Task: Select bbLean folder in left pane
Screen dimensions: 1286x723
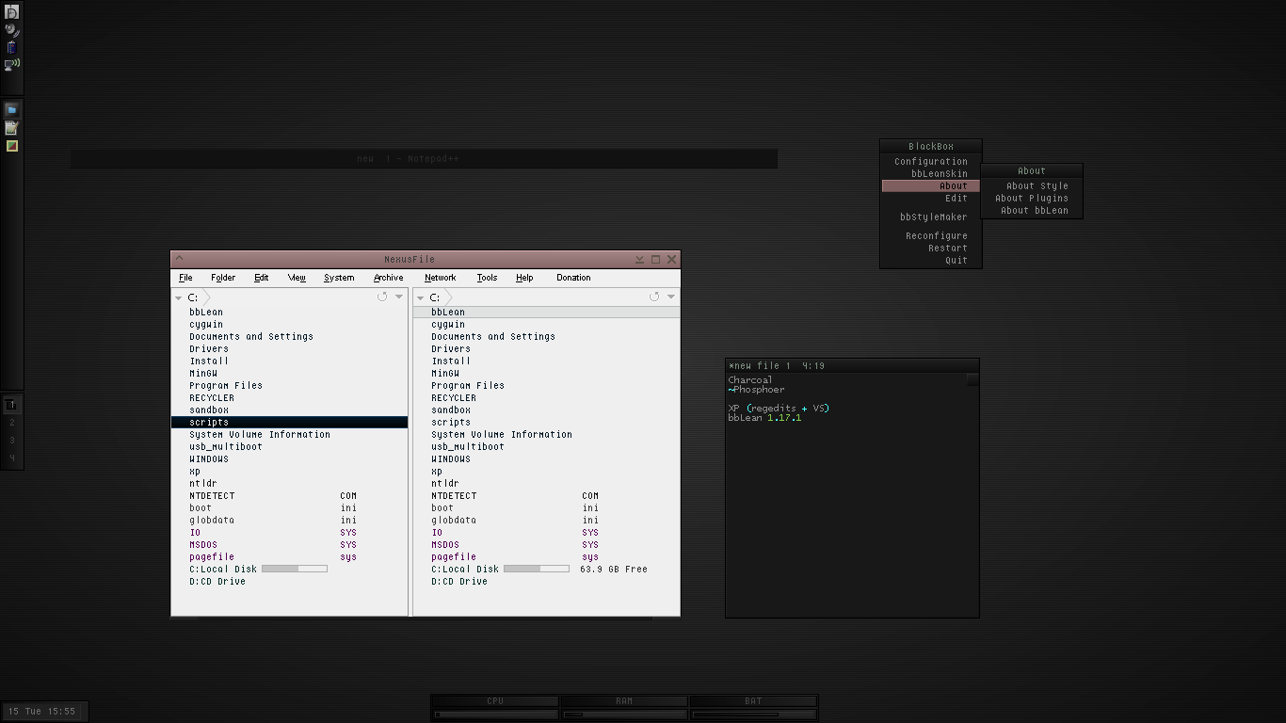Action: coord(290,312)
